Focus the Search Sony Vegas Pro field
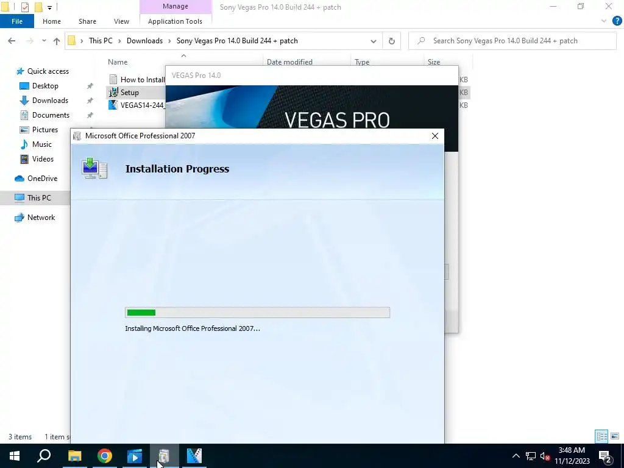The height and width of the screenshot is (468, 624). [x=512, y=41]
